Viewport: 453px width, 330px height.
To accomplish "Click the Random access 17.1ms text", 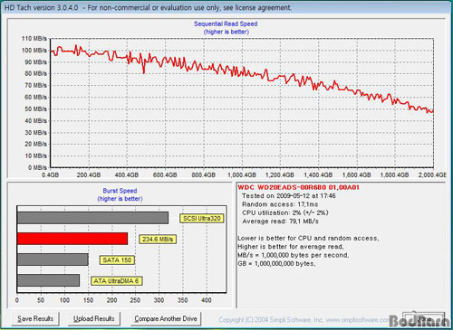I will (280, 204).
